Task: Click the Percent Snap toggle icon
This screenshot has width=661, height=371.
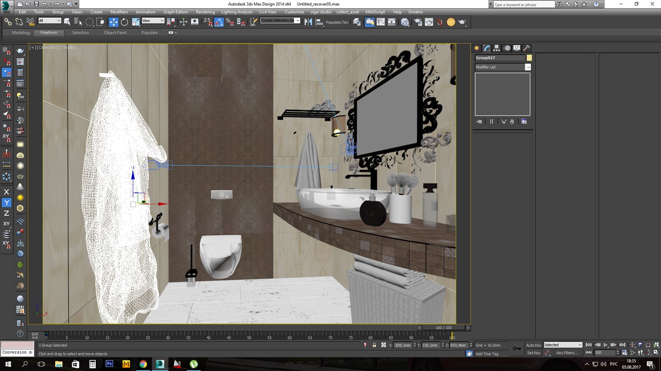Action: click(230, 22)
